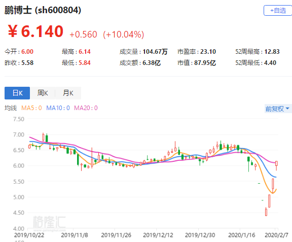
Task: Switch to the 周K weekly chart tab
Action: point(43,93)
